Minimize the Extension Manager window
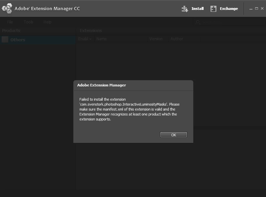The image size is (266, 197). coord(251,9)
